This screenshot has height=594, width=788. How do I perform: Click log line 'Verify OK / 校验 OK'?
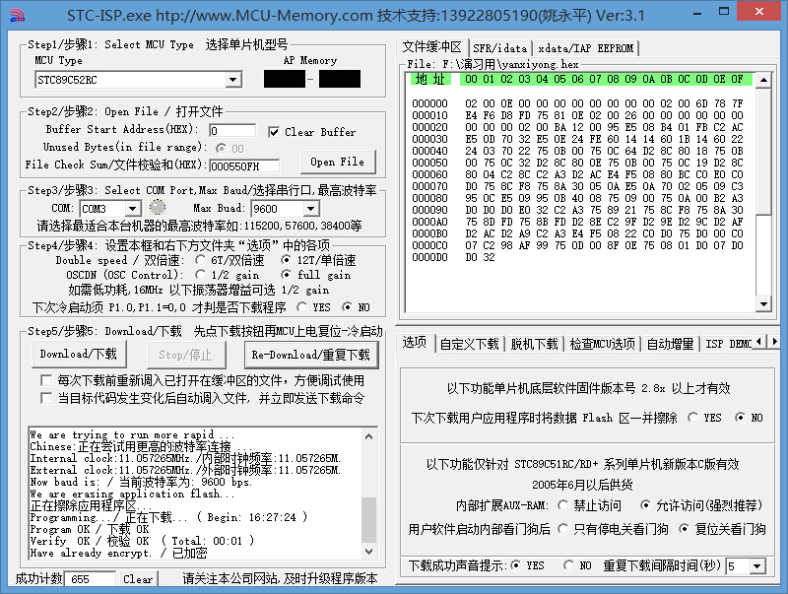coord(142,541)
